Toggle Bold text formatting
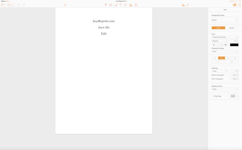The width and height of the screenshot is (242, 150). tap(214, 45)
